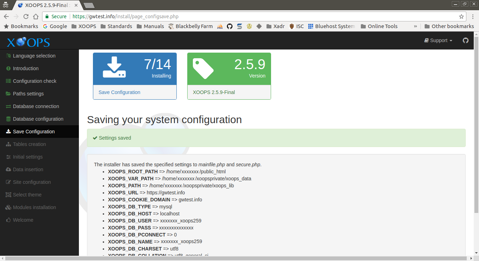Viewport: 479px width, 261px height.
Task: Click the Introduction info icon in sidebar
Action: click(8, 68)
